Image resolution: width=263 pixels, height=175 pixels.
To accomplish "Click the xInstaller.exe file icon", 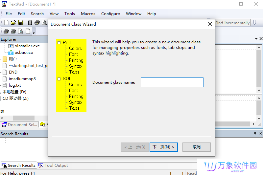I will [x=11, y=46].
